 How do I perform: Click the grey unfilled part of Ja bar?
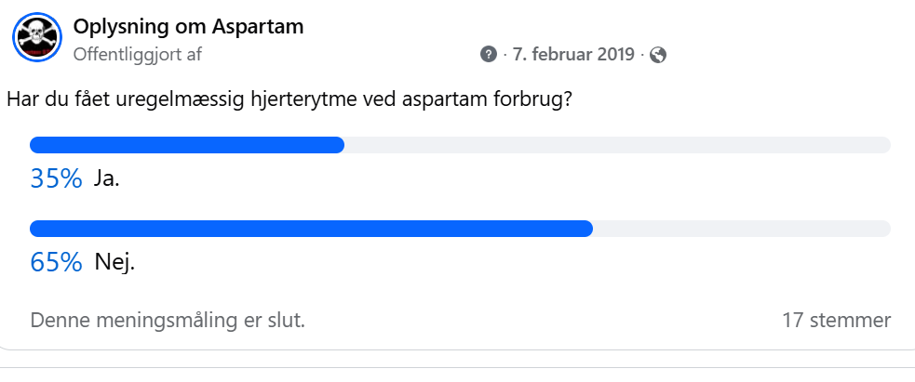(614, 145)
